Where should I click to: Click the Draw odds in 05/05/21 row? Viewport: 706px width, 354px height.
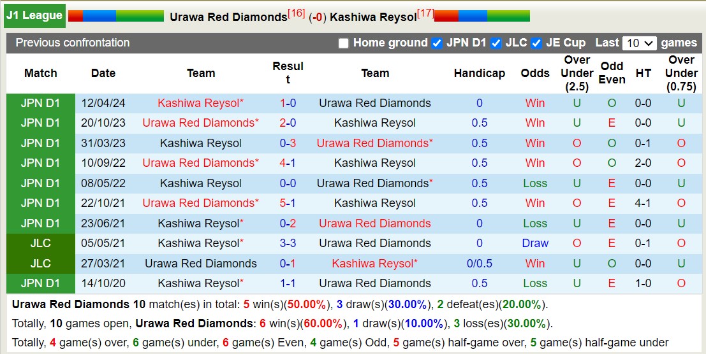coord(535,243)
